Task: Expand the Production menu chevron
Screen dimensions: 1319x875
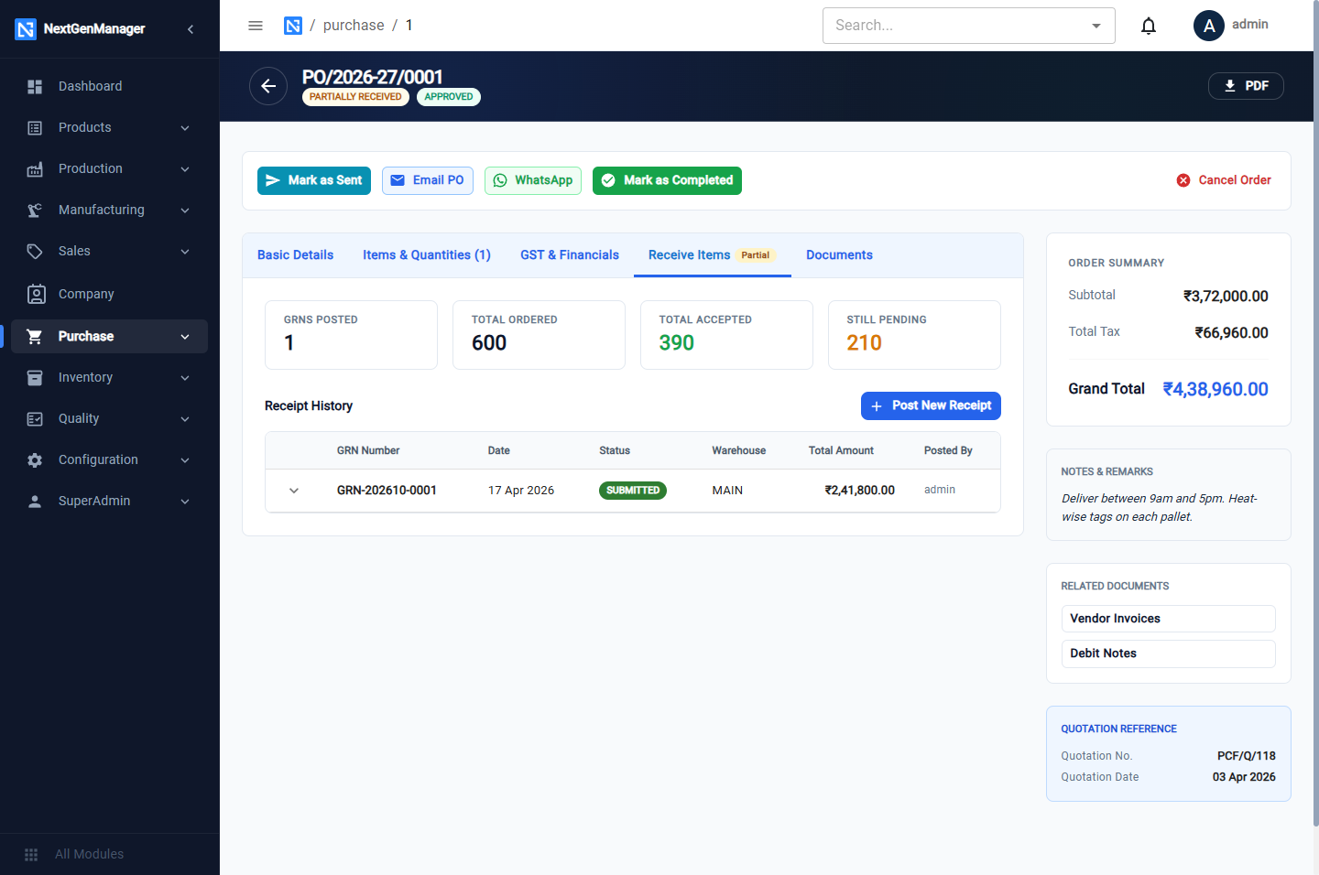Action: pyautogui.click(x=185, y=169)
